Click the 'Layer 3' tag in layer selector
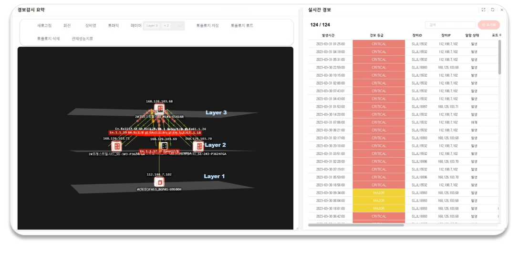518x261 pixels. [152, 26]
